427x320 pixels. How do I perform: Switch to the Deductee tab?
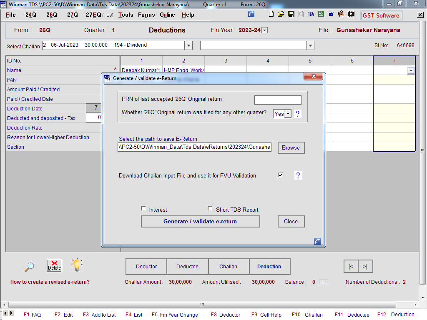(187, 267)
